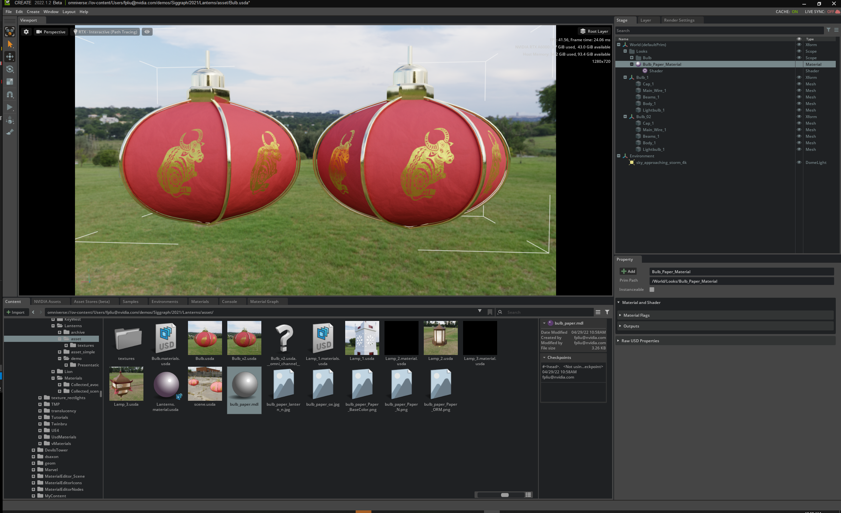Click the Content path bookmark icon
The image size is (841, 513).
tap(490, 312)
